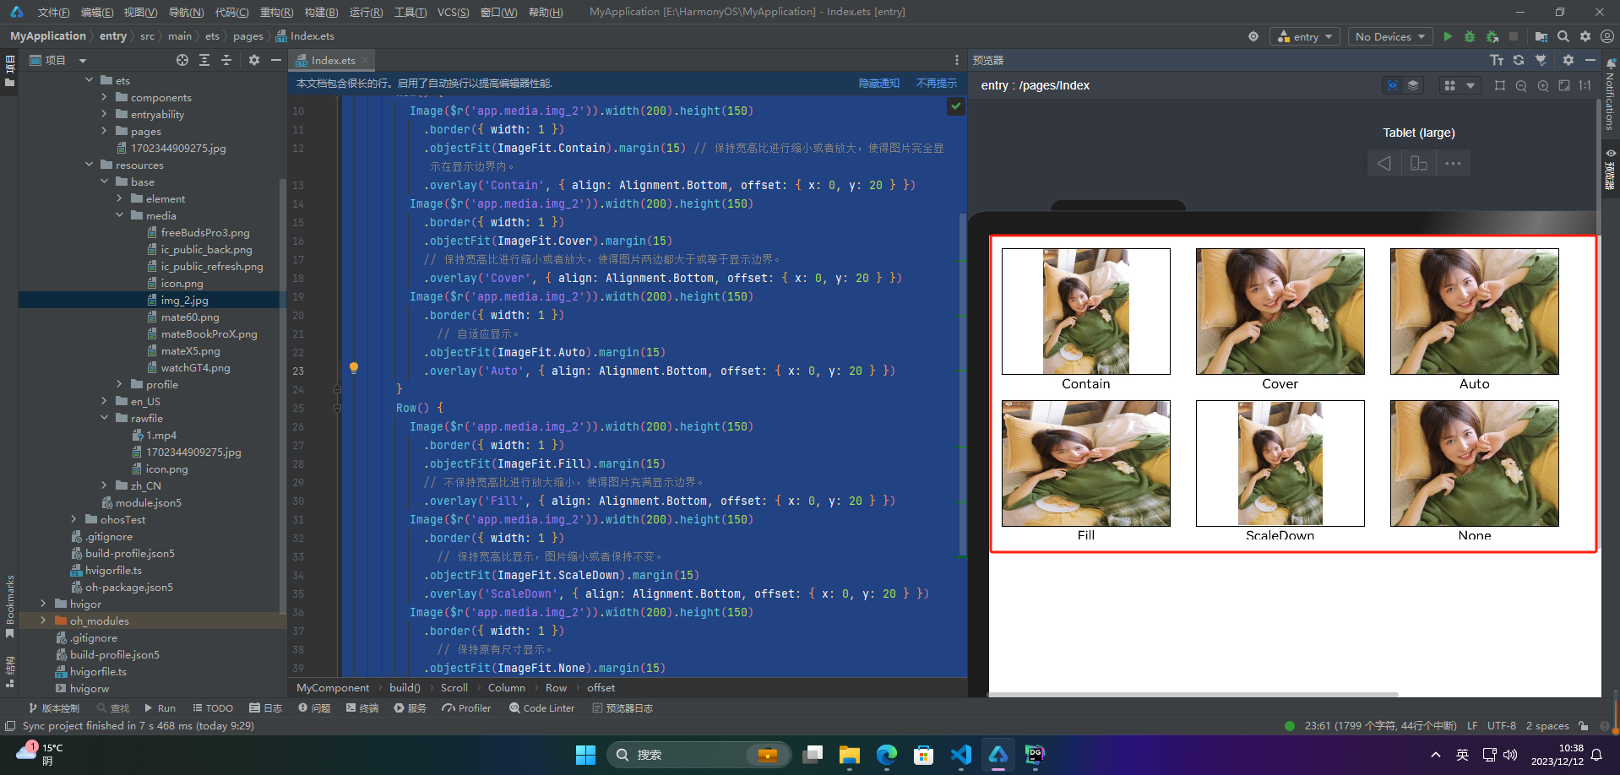
Task: Locate current file in project tree
Action: click(182, 60)
